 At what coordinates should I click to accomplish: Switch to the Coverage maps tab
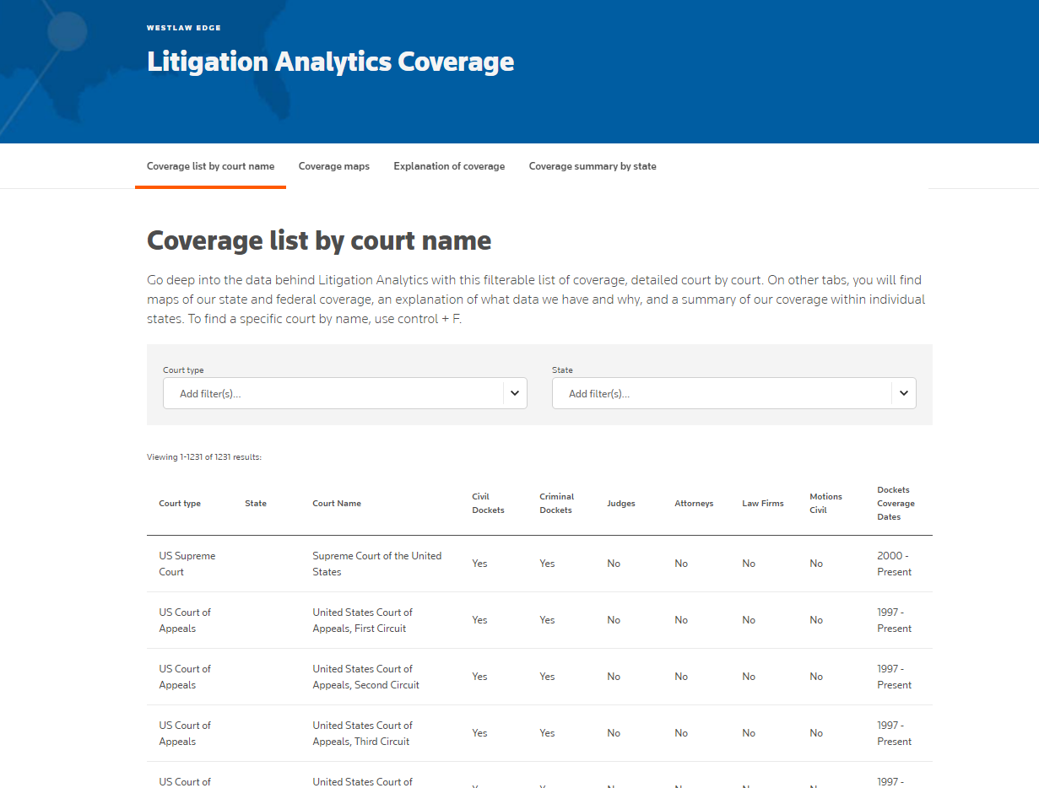333,166
